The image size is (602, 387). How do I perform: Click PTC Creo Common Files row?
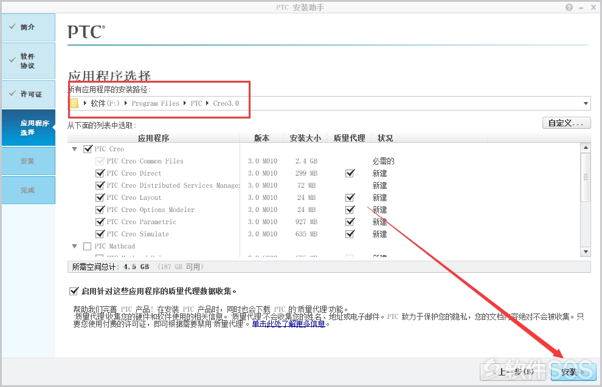point(145,161)
